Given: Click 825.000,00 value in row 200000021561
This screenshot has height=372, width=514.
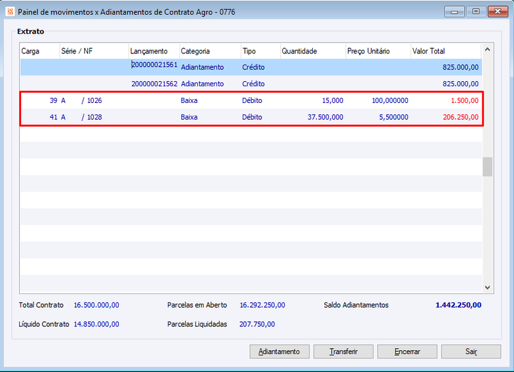Looking at the screenshot, I should tap(460, 68).
